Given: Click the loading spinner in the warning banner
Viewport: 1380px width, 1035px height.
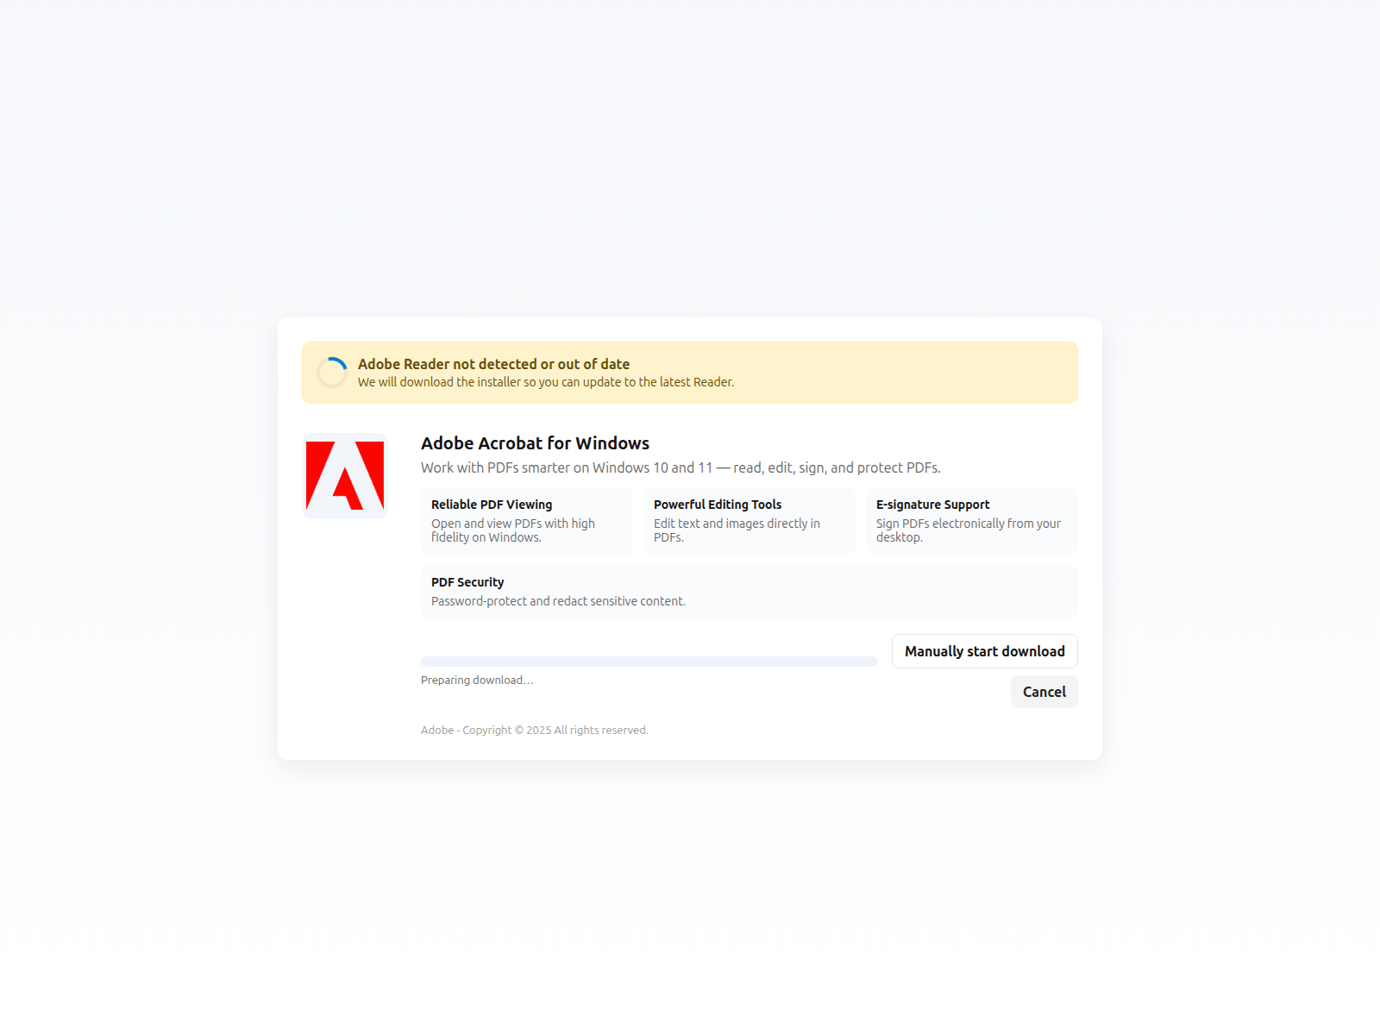Looking at the screenshot, I should 332,373.
